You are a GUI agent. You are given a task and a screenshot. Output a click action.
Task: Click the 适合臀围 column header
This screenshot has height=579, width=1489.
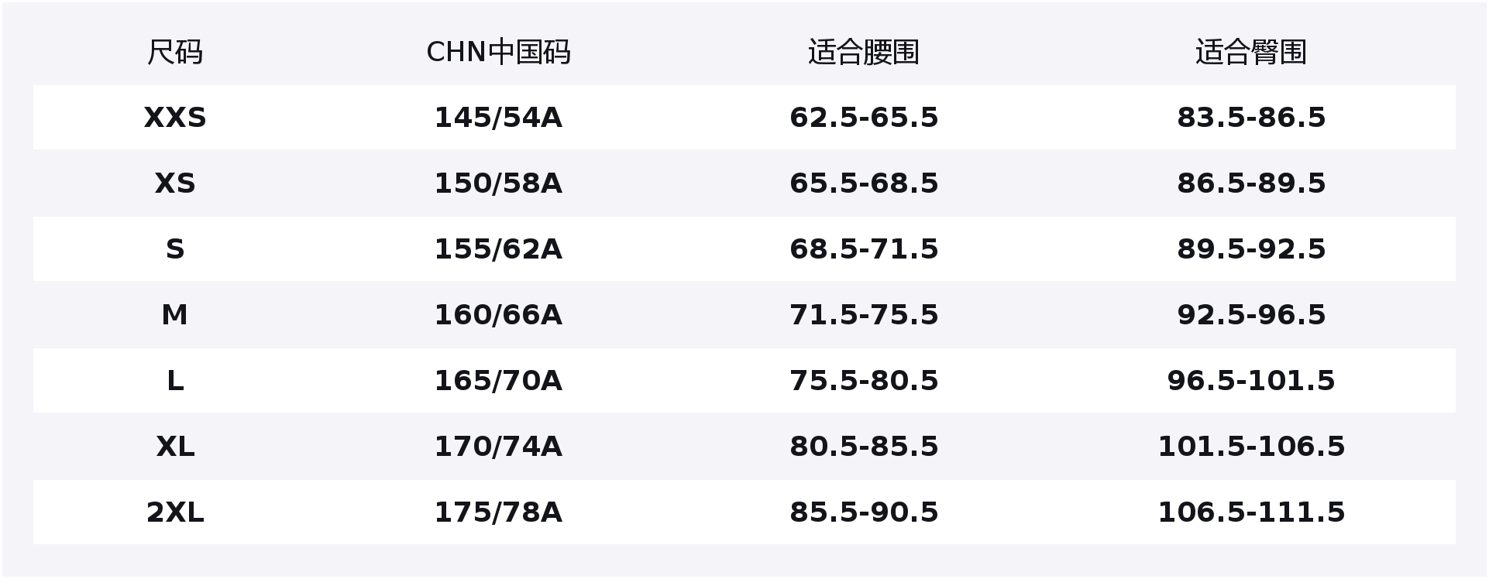(x=1251, y=53)
